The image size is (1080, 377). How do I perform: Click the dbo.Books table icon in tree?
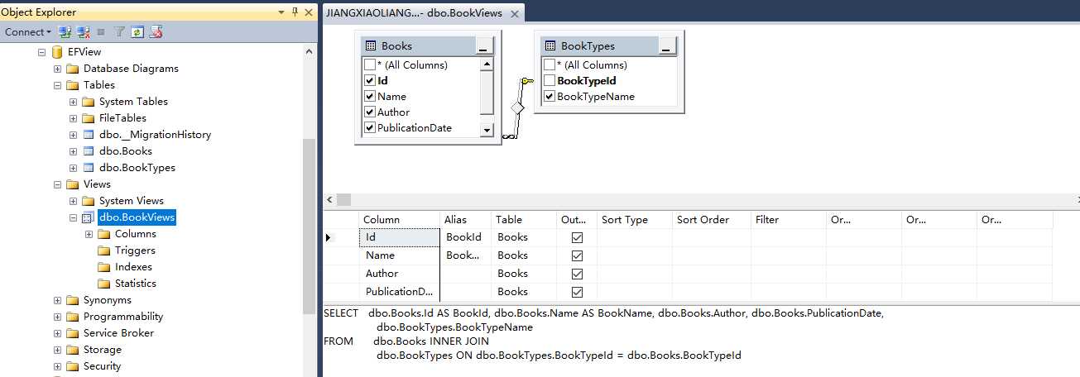click(89, 151)
